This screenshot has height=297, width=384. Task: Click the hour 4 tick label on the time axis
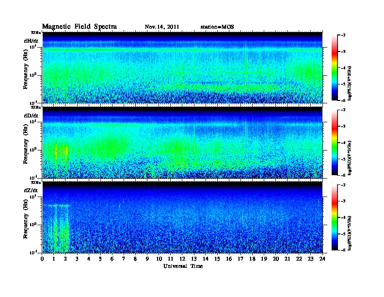(x=89, y=259)
